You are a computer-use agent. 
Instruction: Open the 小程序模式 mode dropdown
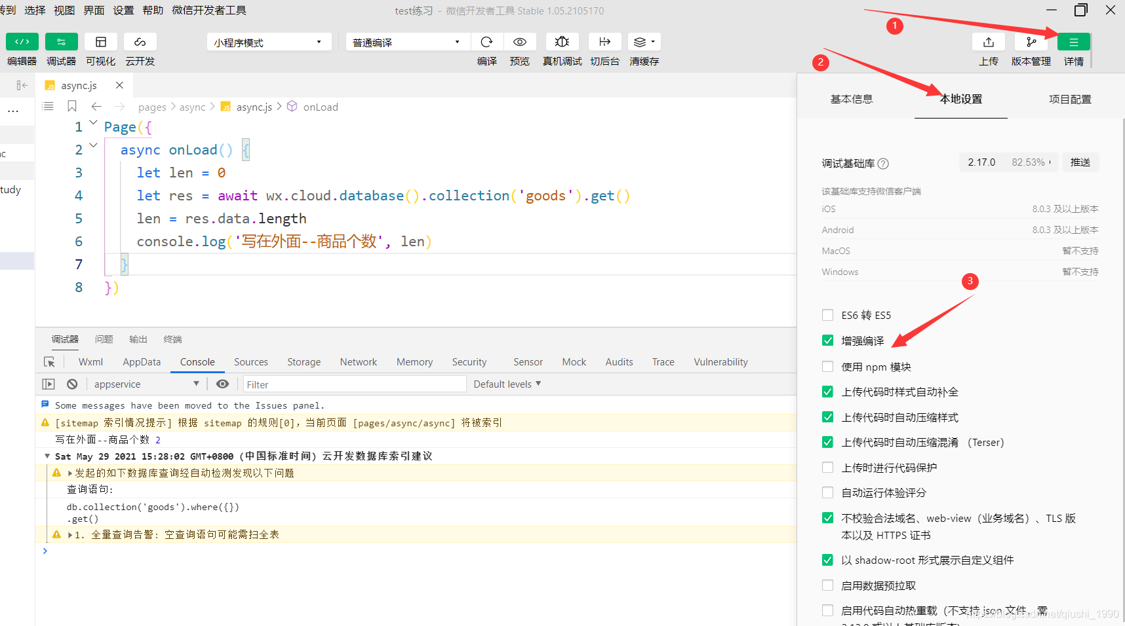tap(269, 42)
